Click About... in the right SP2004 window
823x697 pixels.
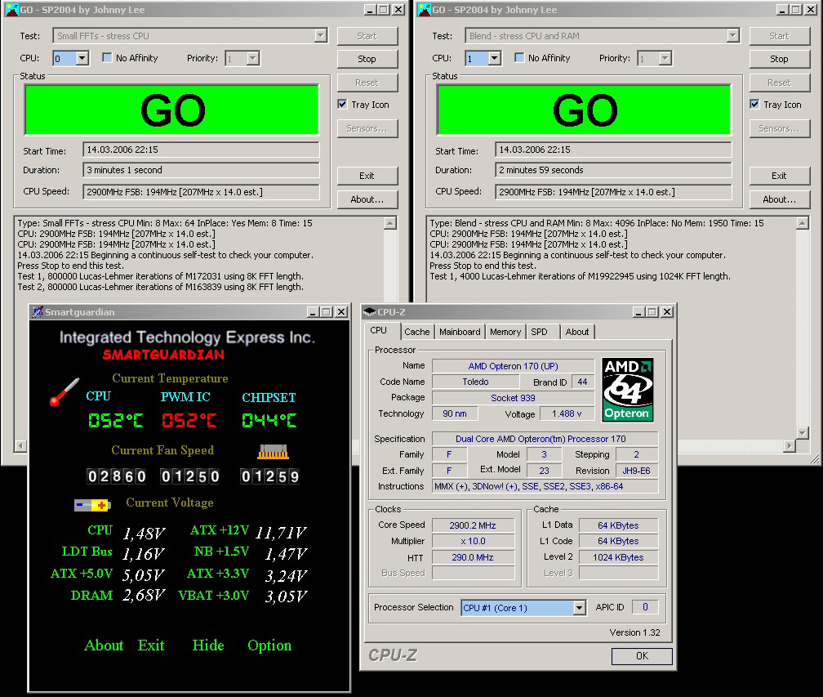pos(779,199)
